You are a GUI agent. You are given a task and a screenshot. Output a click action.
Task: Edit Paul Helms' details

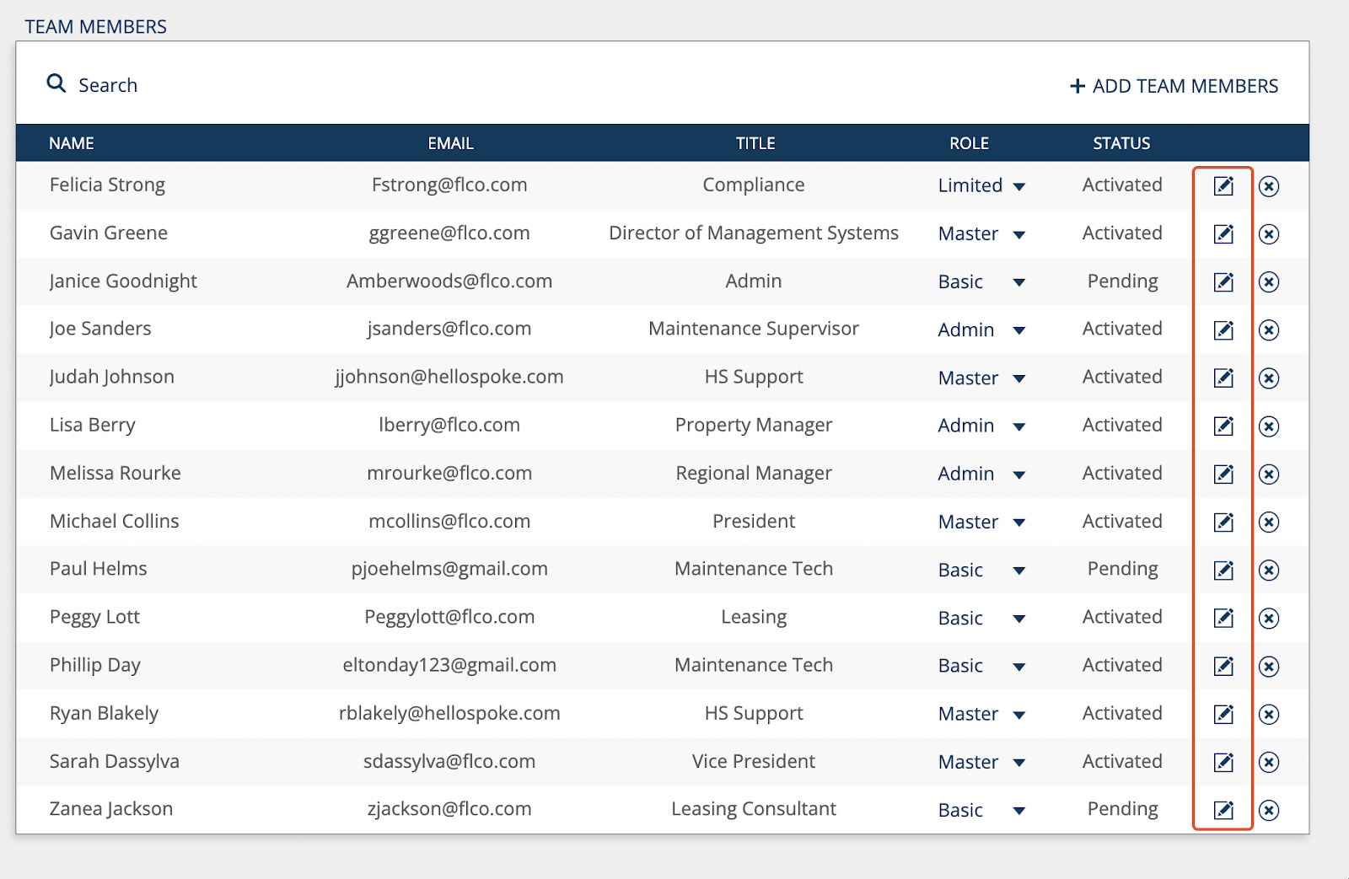tap(1223, 570)
